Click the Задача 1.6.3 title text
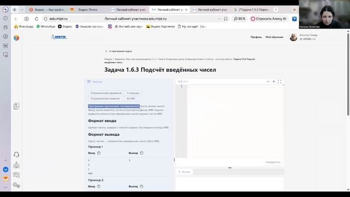The width and height of the screenshot is (350, 197). (x=160, y=69)
